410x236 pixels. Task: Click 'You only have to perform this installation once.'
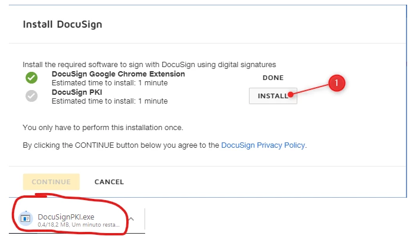(x=103, y=128)
